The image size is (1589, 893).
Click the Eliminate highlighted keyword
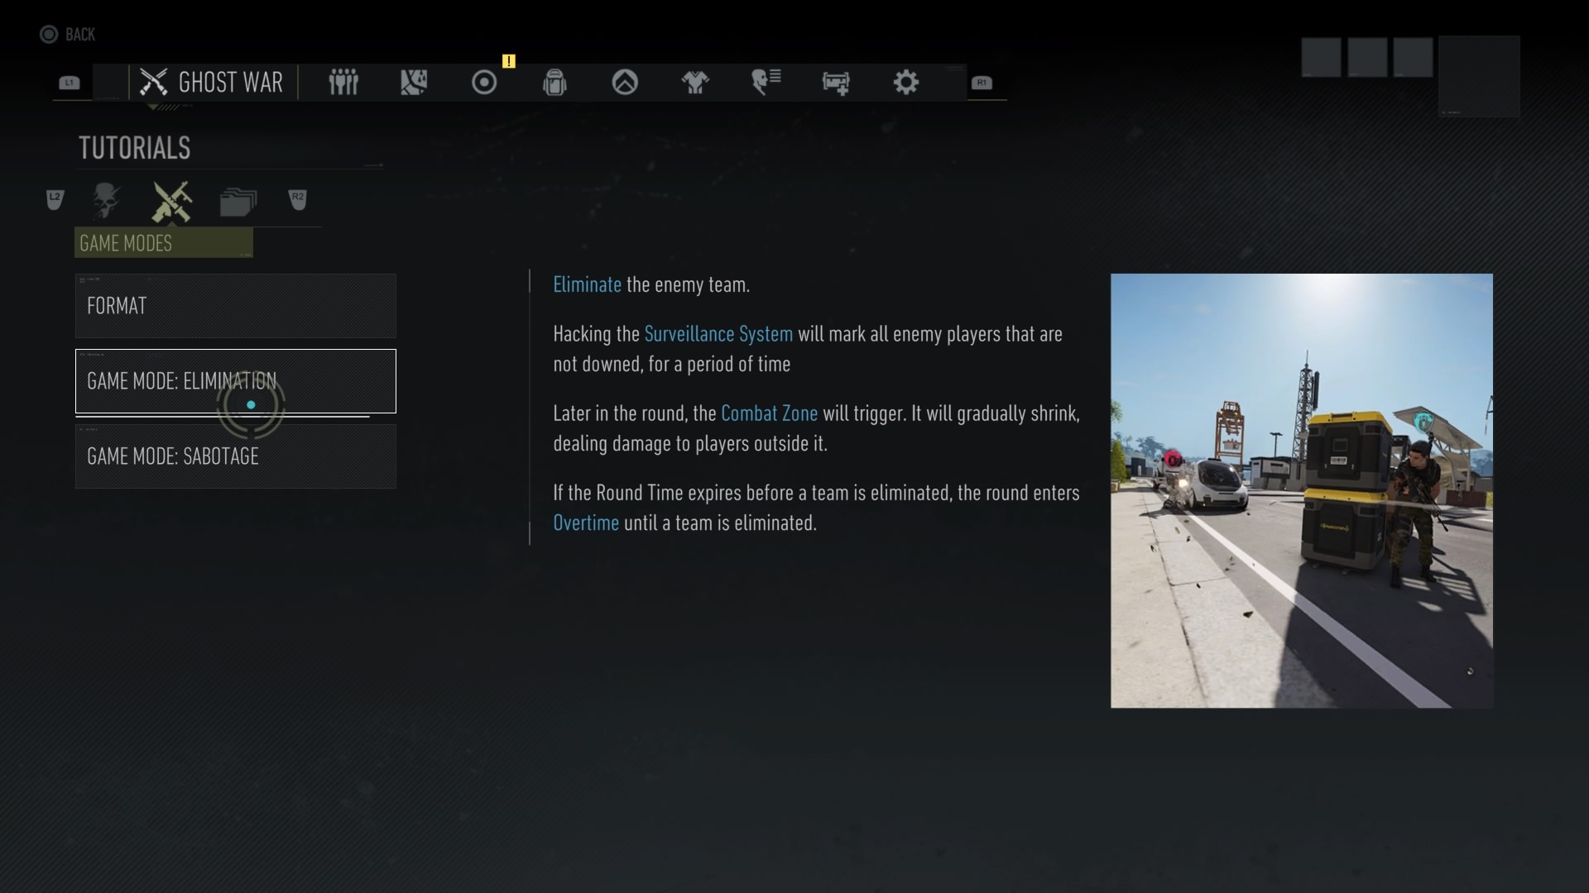(587, 285)
